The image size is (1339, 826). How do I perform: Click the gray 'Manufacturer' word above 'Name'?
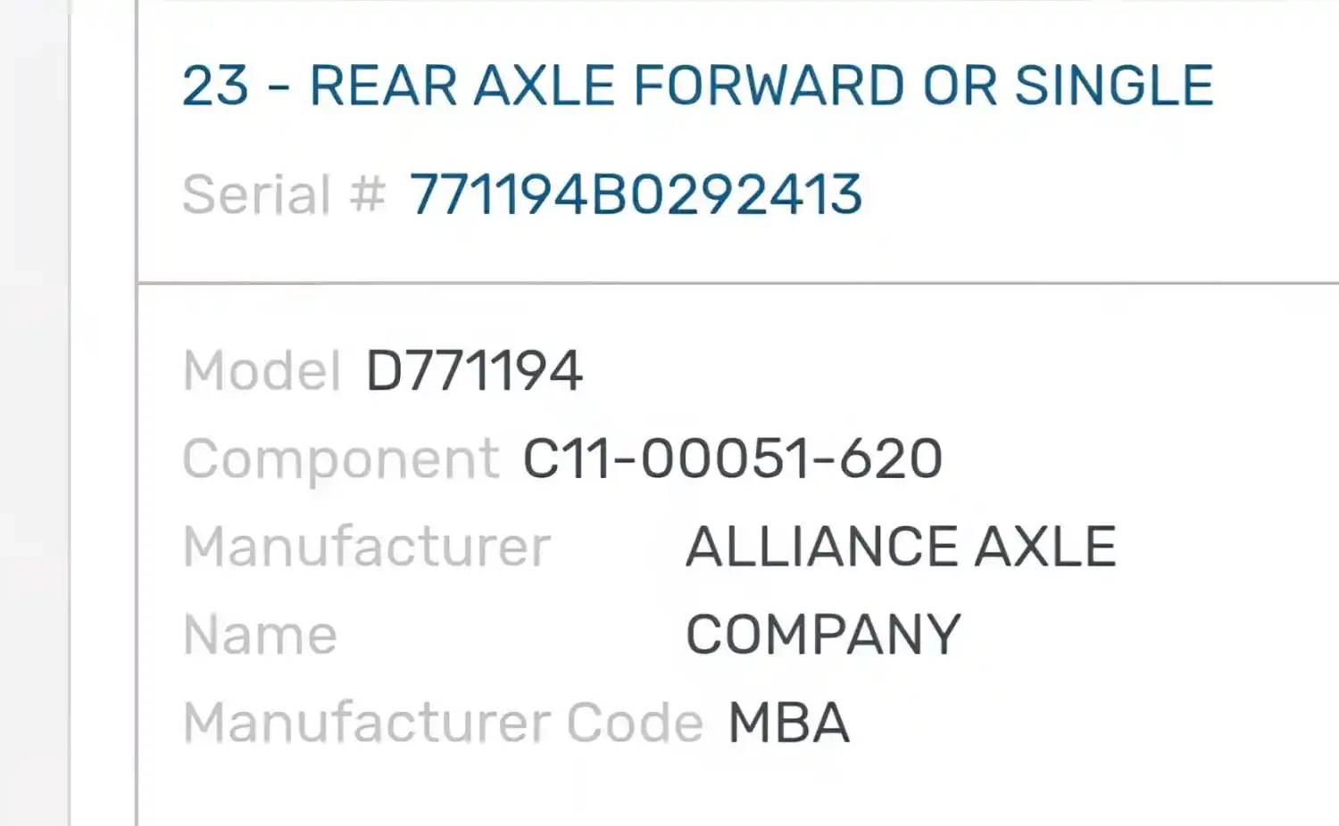pyautogui.click(x=367, y=546)
